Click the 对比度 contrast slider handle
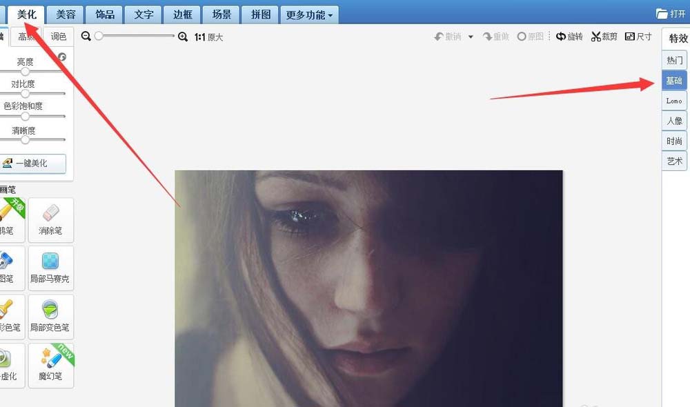The height and width of the screenshot is (407, 690). coord(25,93)
